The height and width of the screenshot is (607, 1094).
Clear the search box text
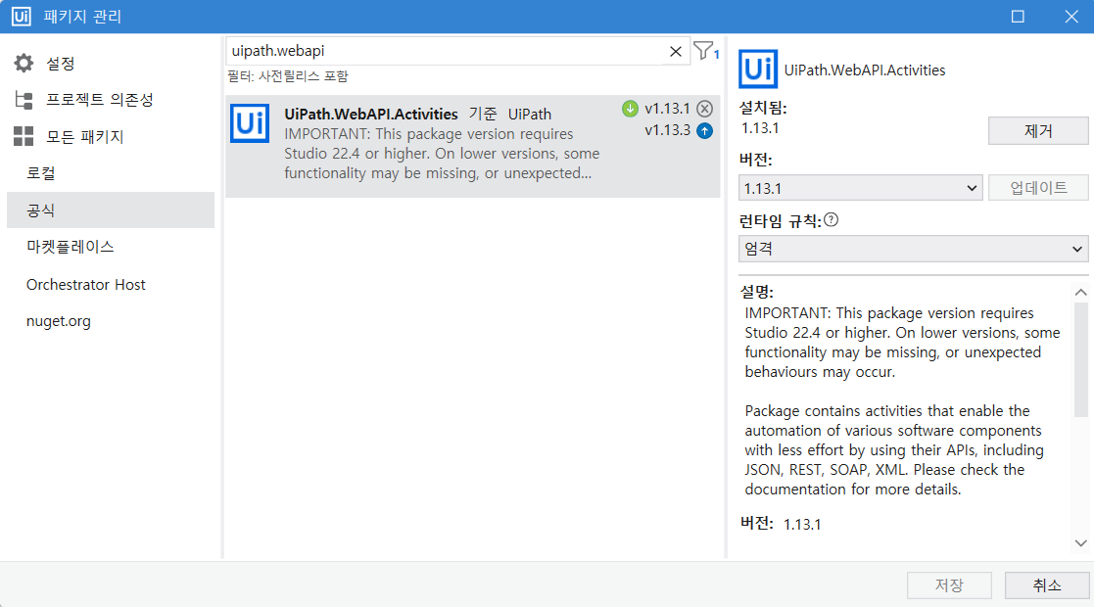coord(676,52)
